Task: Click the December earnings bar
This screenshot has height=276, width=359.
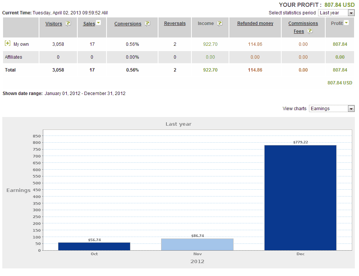Action: coord(300,197)
